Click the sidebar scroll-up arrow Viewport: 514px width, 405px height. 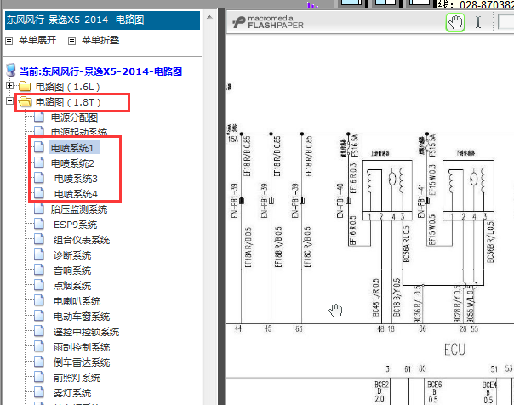210,17
